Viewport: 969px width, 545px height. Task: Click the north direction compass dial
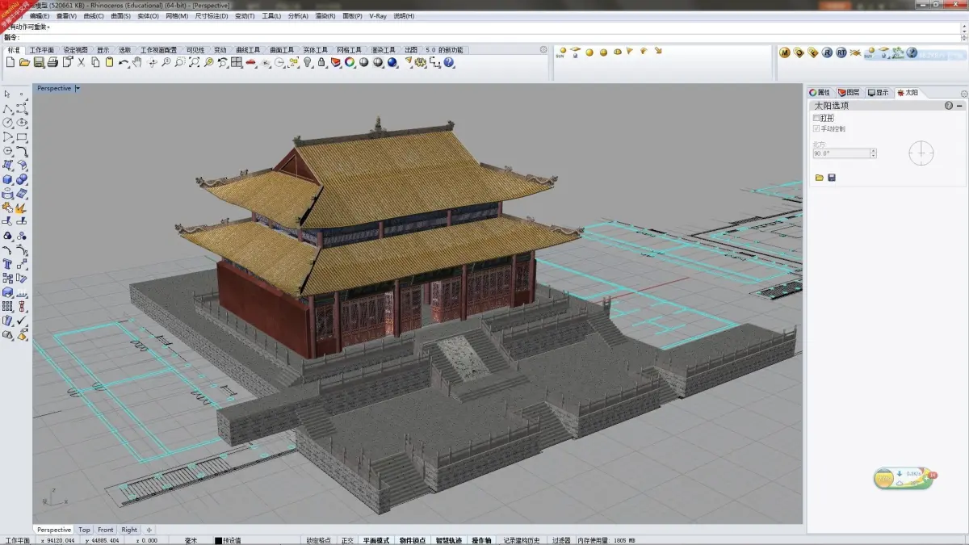pos(921,153)
